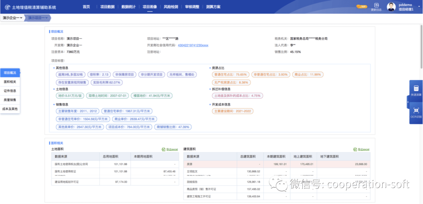Image resolution: width=423 pixels, height=204 pixels.
Task: Open the 风险检测 menu
Action: click(171, 7)
